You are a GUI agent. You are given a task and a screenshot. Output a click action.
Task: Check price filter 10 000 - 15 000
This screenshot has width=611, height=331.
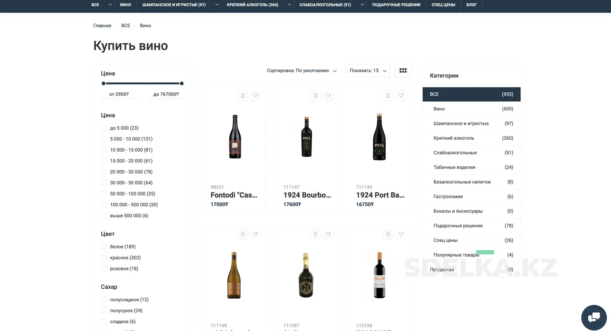point(104,150)
